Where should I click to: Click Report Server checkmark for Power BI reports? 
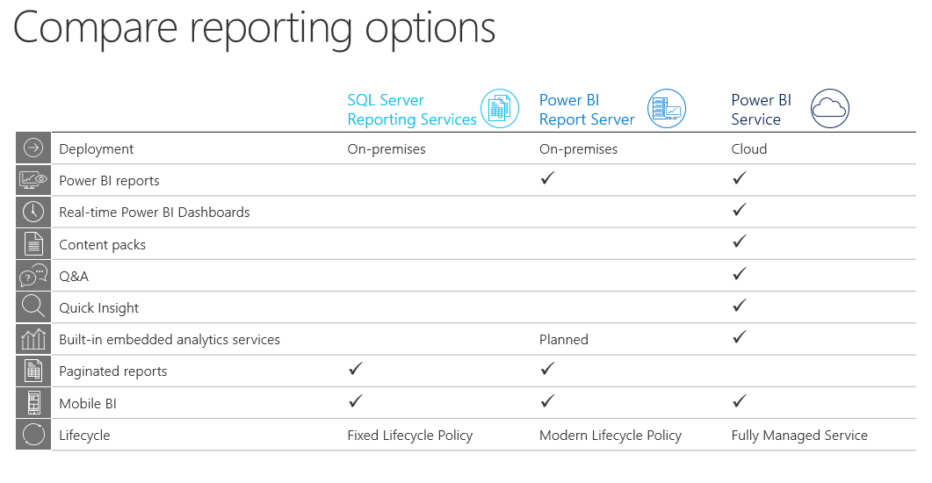[547, 178]
